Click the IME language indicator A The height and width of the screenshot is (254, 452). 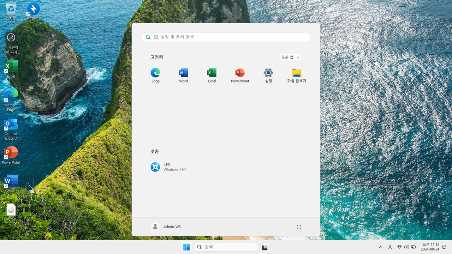(390, 247)
